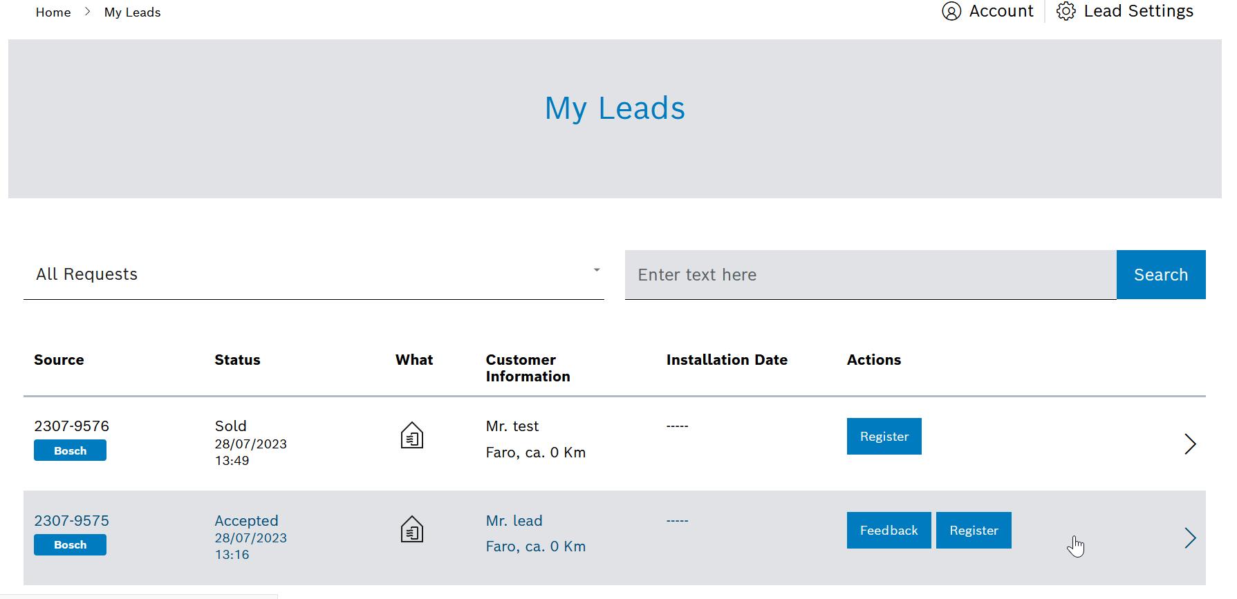Click the Actions column header
This screenshot has width=1237, height=599.
tap(874, 360)
